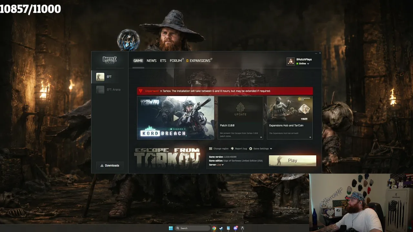Image resolution: width=413 pixels, height=232 pixels.
Task: Open Google Chrome from the taskbar
Action: [x=214, y=228]
